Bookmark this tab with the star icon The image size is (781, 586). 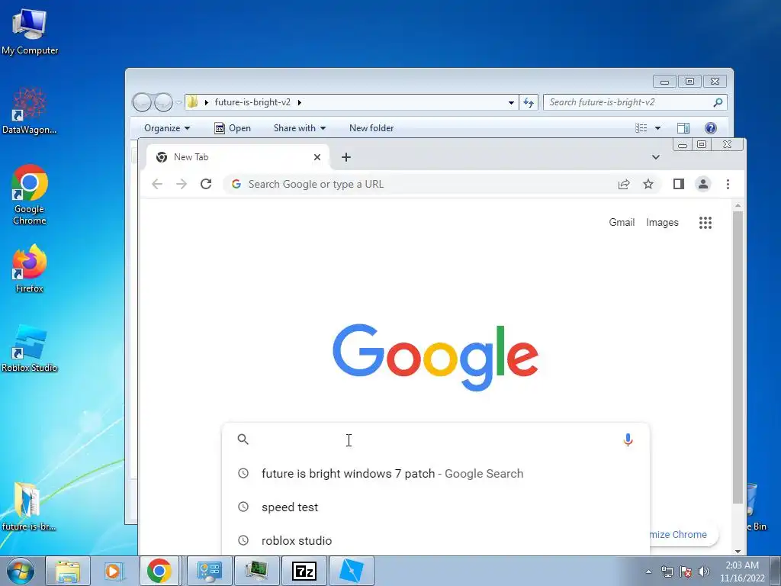click(x=648, y=185)
